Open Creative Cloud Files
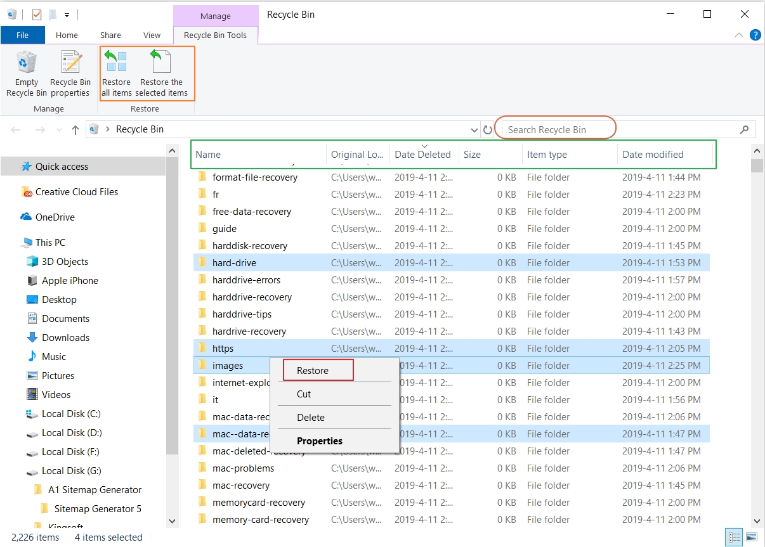Viewport: 765px width, 547px height. tap(70, 192)
